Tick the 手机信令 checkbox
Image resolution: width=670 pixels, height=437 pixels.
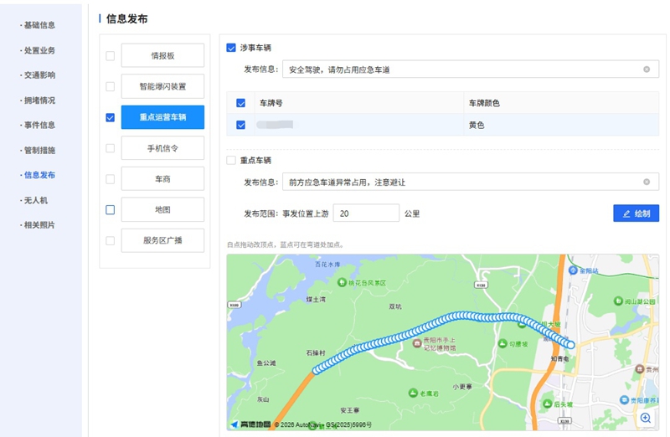click(x=111, y=148)
